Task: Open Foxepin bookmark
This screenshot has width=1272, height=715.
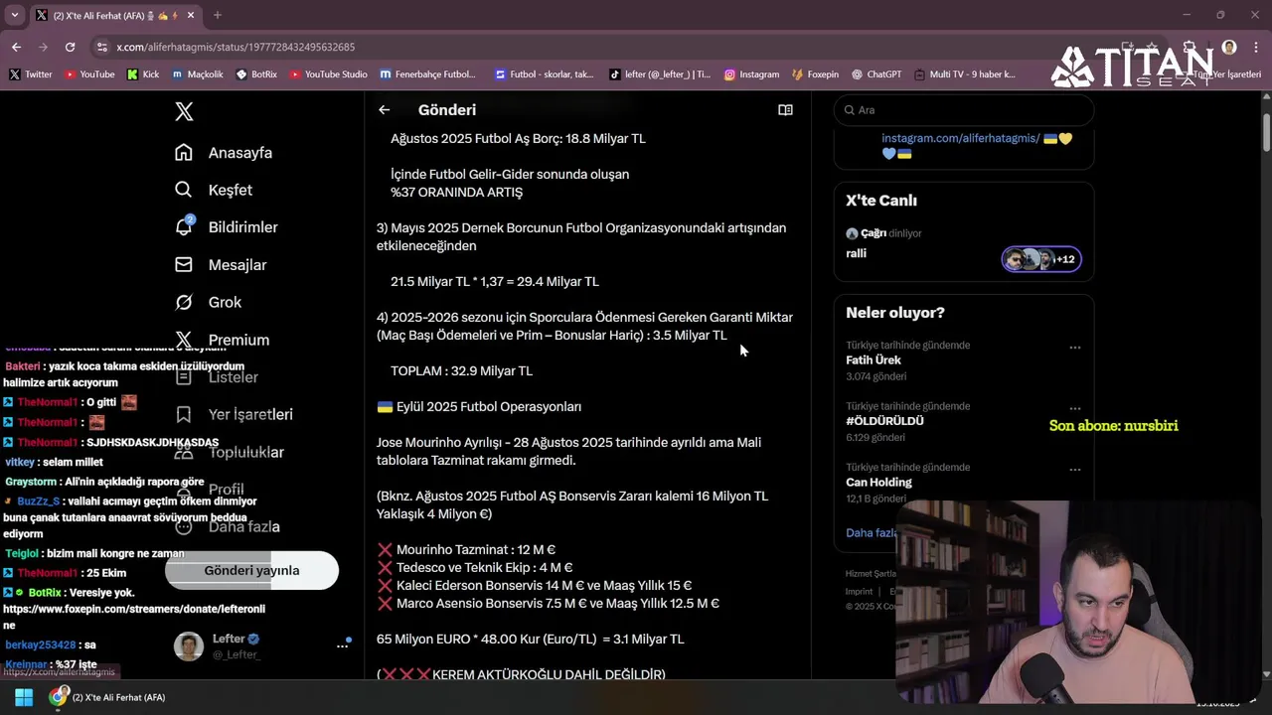Action: click(815, 74)
